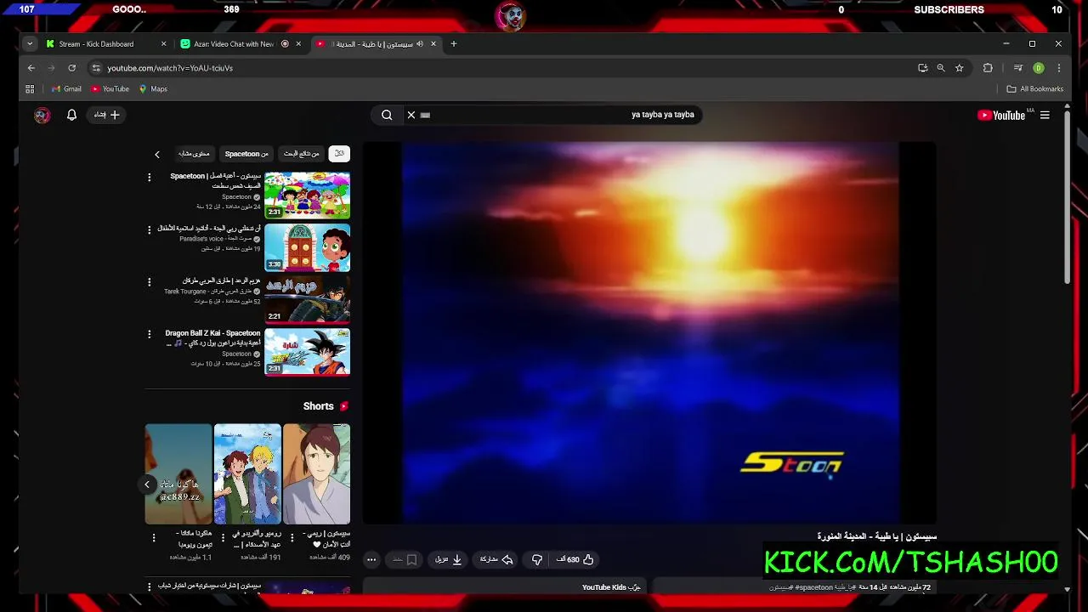Click the main video player
Viewport: 1088px width, 612px height.
649,332
